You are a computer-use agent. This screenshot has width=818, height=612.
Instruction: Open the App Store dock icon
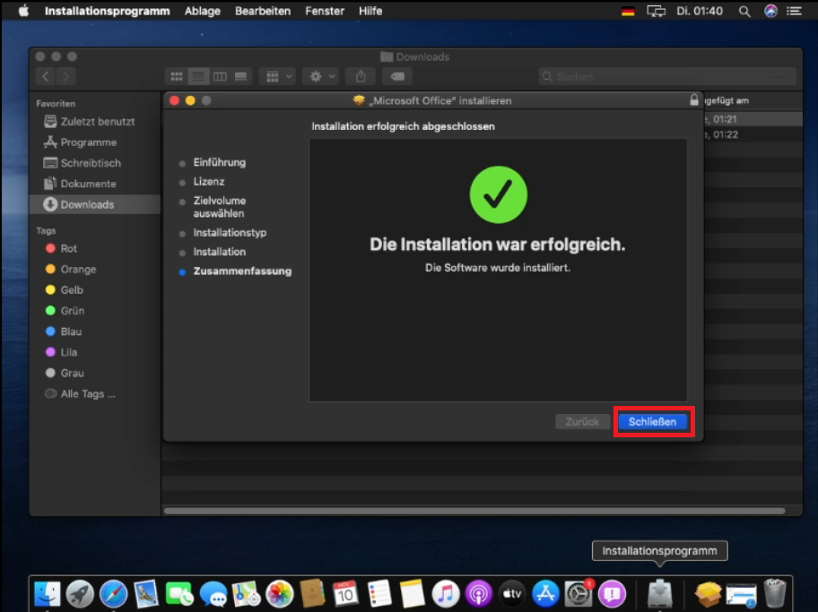click(545, 593)
